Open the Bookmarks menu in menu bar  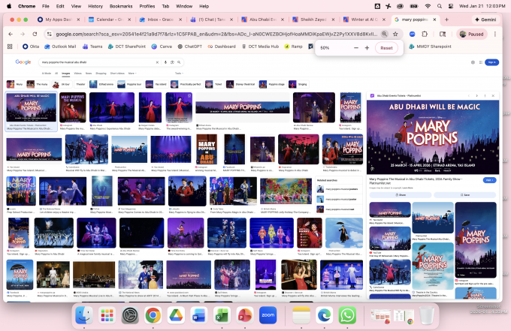[x=120, y=5]
